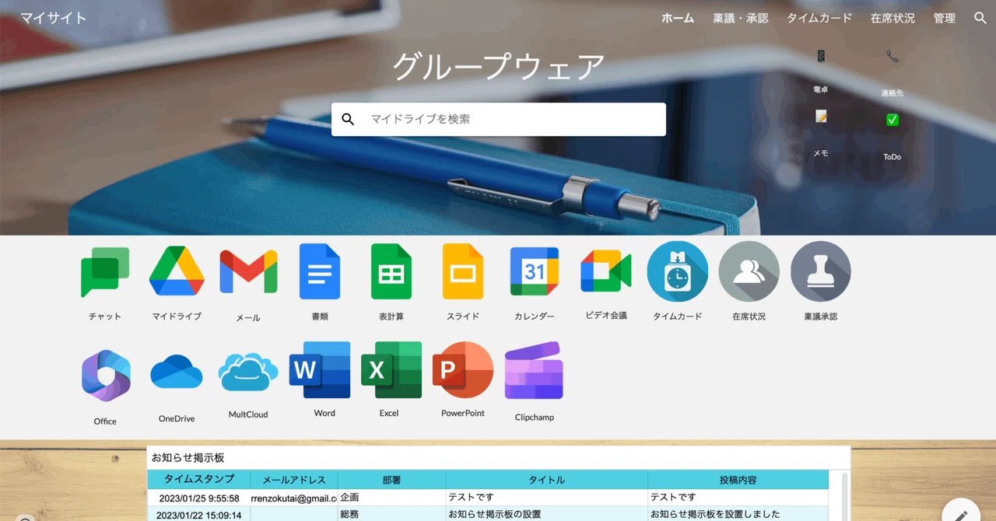
Task: Select the お知らせ掲示板の設置 title cell
Action: point(547,515)
